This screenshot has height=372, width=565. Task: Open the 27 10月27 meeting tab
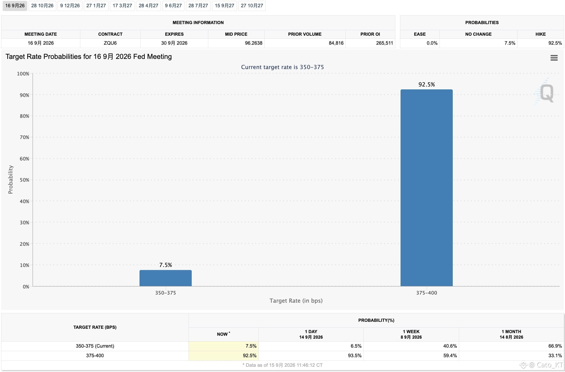[252, 6]
